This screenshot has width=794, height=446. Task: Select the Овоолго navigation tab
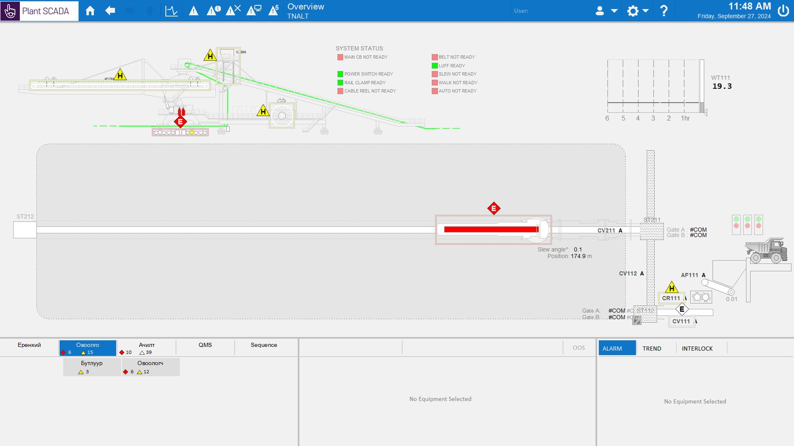click(88, 348)
